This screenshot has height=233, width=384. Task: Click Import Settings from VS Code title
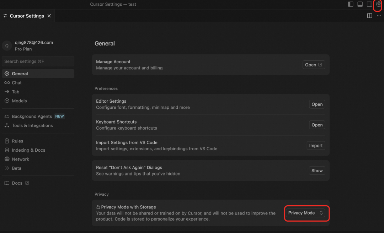click(x=127, y=142)
